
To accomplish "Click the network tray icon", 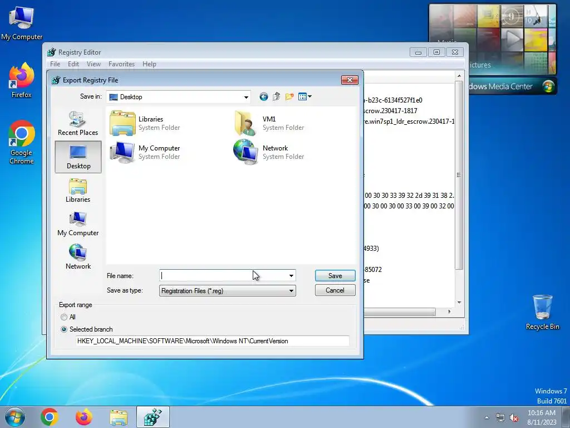I will pyautogui.click(x=500, y=417).
